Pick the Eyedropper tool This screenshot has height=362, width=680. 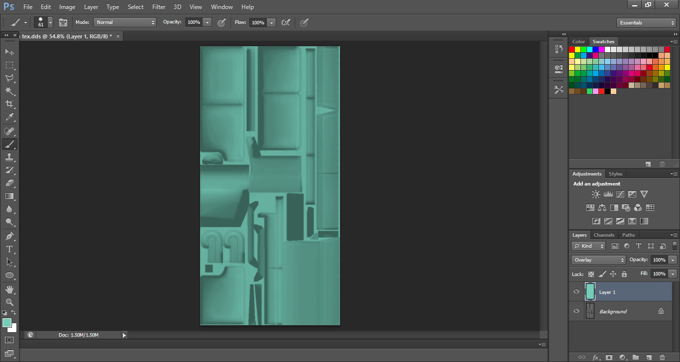pos(9,117)
